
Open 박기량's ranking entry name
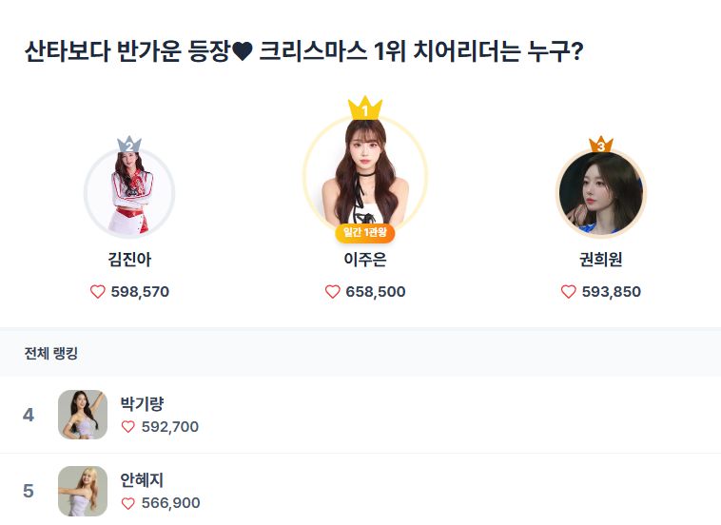(142, 403)
